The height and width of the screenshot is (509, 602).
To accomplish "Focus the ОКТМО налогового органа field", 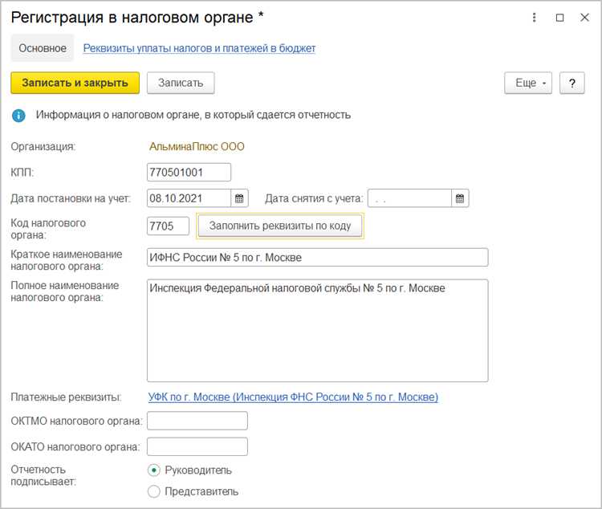I will [197, 421].
